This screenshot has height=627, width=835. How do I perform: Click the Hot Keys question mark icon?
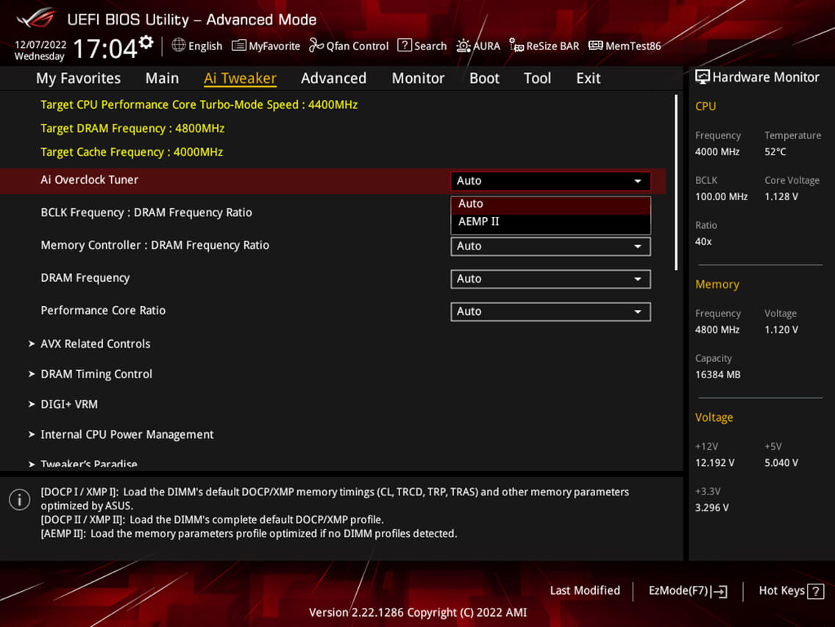(814, 591)
